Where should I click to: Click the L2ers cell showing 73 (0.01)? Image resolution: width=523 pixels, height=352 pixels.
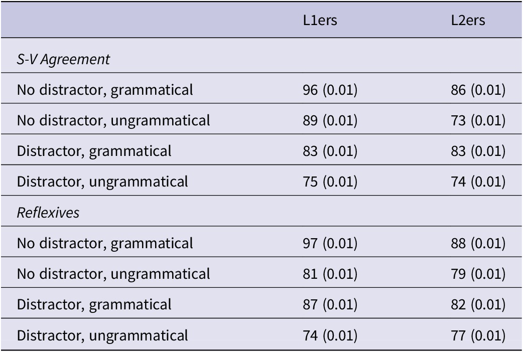(x=478, y=121)
